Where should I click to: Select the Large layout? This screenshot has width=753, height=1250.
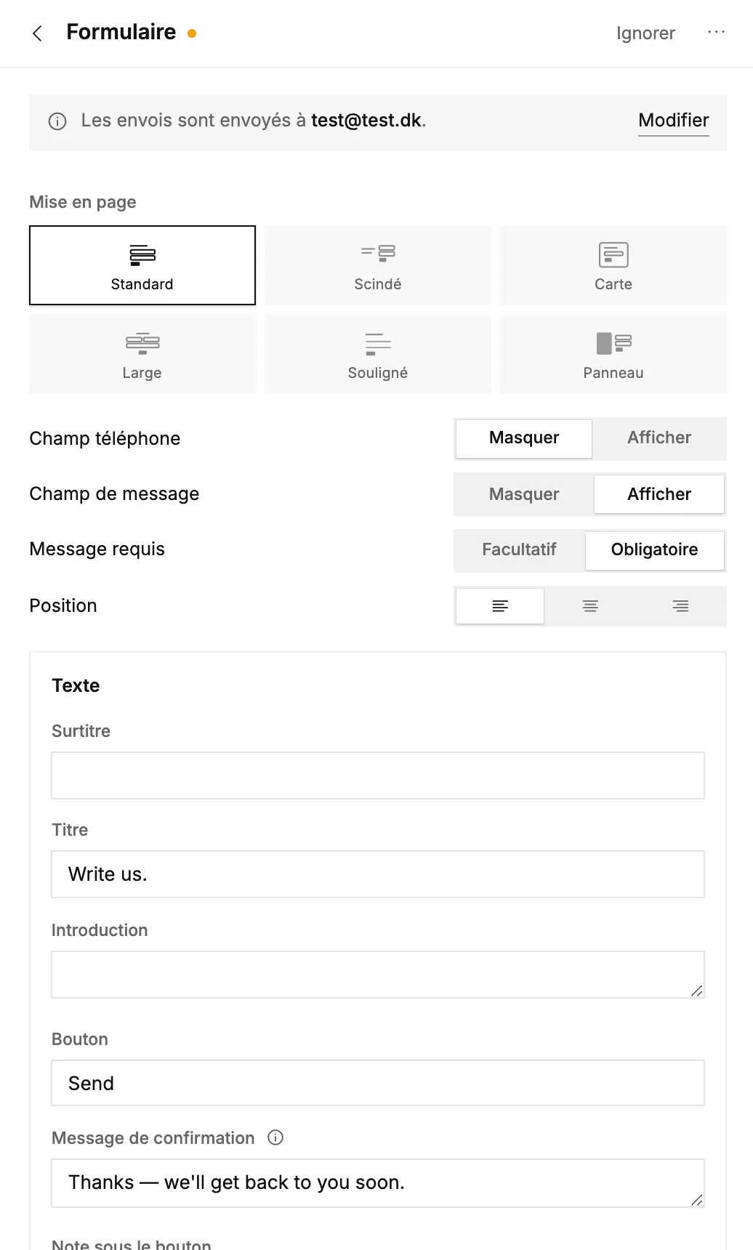pyautogui.click(x=142, y=354)
